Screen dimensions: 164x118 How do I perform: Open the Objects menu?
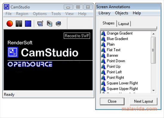coord(122,13)
